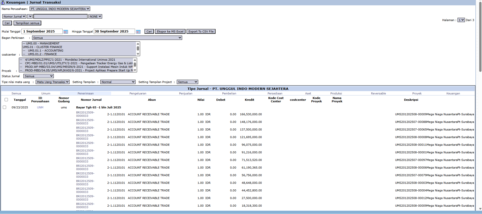The image size is (482, 214).
Task: Open the Bagan Perkiraan dropdown
Action: click(x=107, y=38)
